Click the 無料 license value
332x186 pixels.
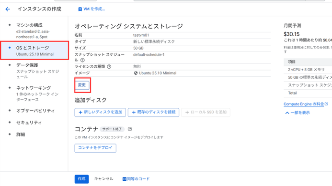tap(137, 67)
